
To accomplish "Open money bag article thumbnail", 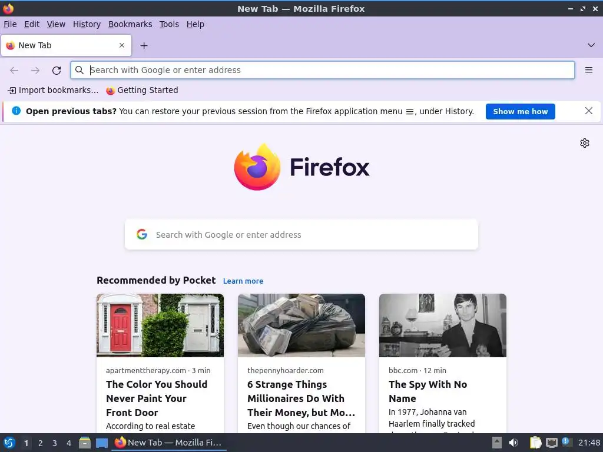I will [x=301, y=325].
